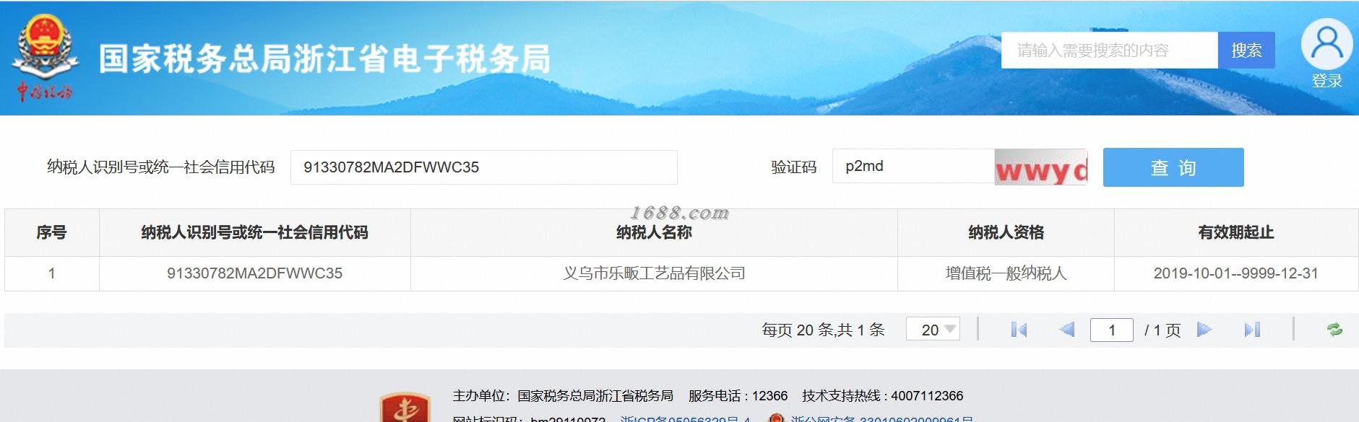Click the 查询 query button

tap(1173, 167)
